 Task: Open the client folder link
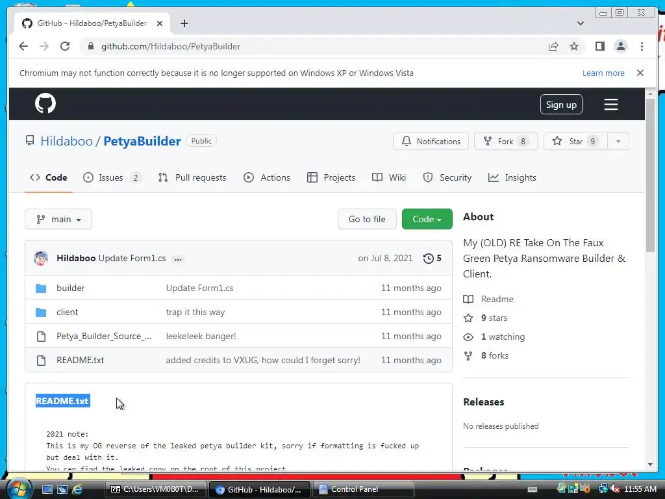[67, 313]
